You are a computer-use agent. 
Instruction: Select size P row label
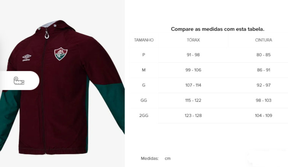(x=144, y=55)
